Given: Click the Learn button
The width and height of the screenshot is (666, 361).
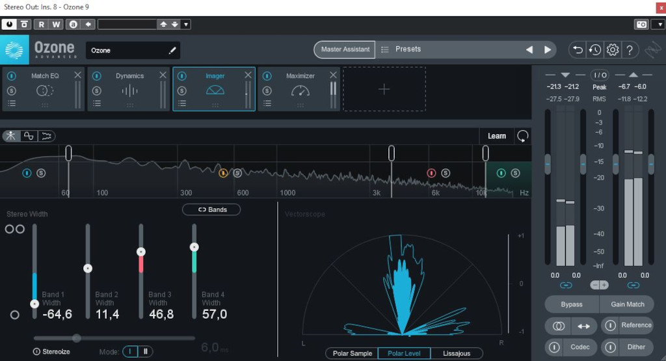Looking at the screenshot, I should (496, 136).
